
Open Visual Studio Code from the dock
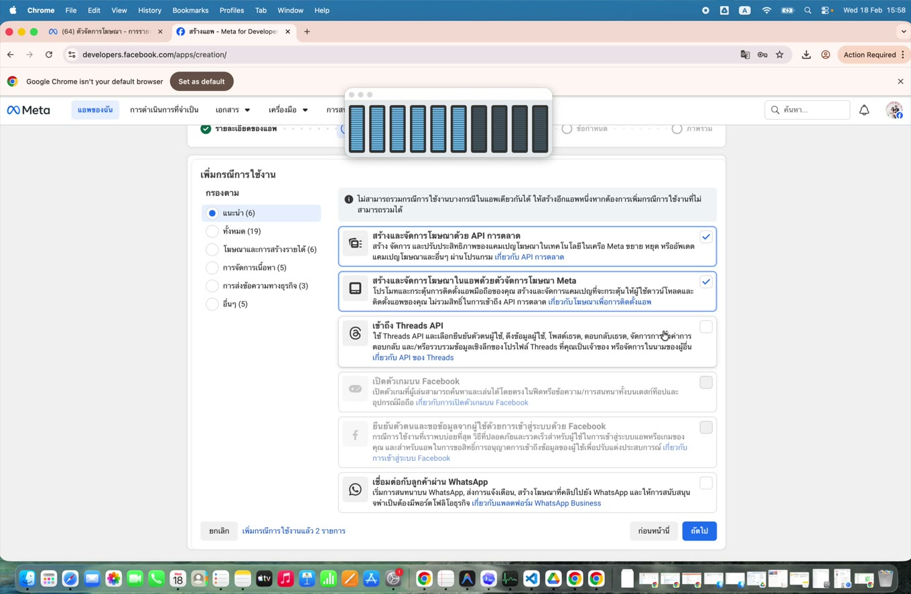coord(531,579)
